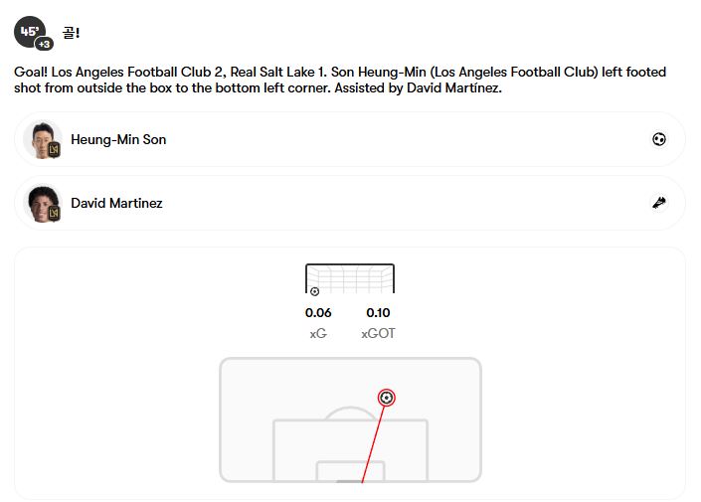The width and height of the screenshot is (701, 502).
Task: Click the red shot trajectory line
Action: 374,442
